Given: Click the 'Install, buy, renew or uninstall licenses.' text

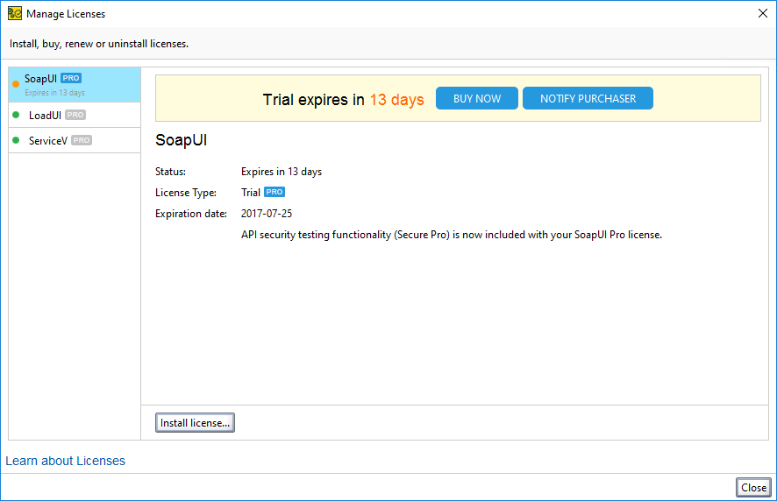Looking at the screenshot, I should [99, 44].
